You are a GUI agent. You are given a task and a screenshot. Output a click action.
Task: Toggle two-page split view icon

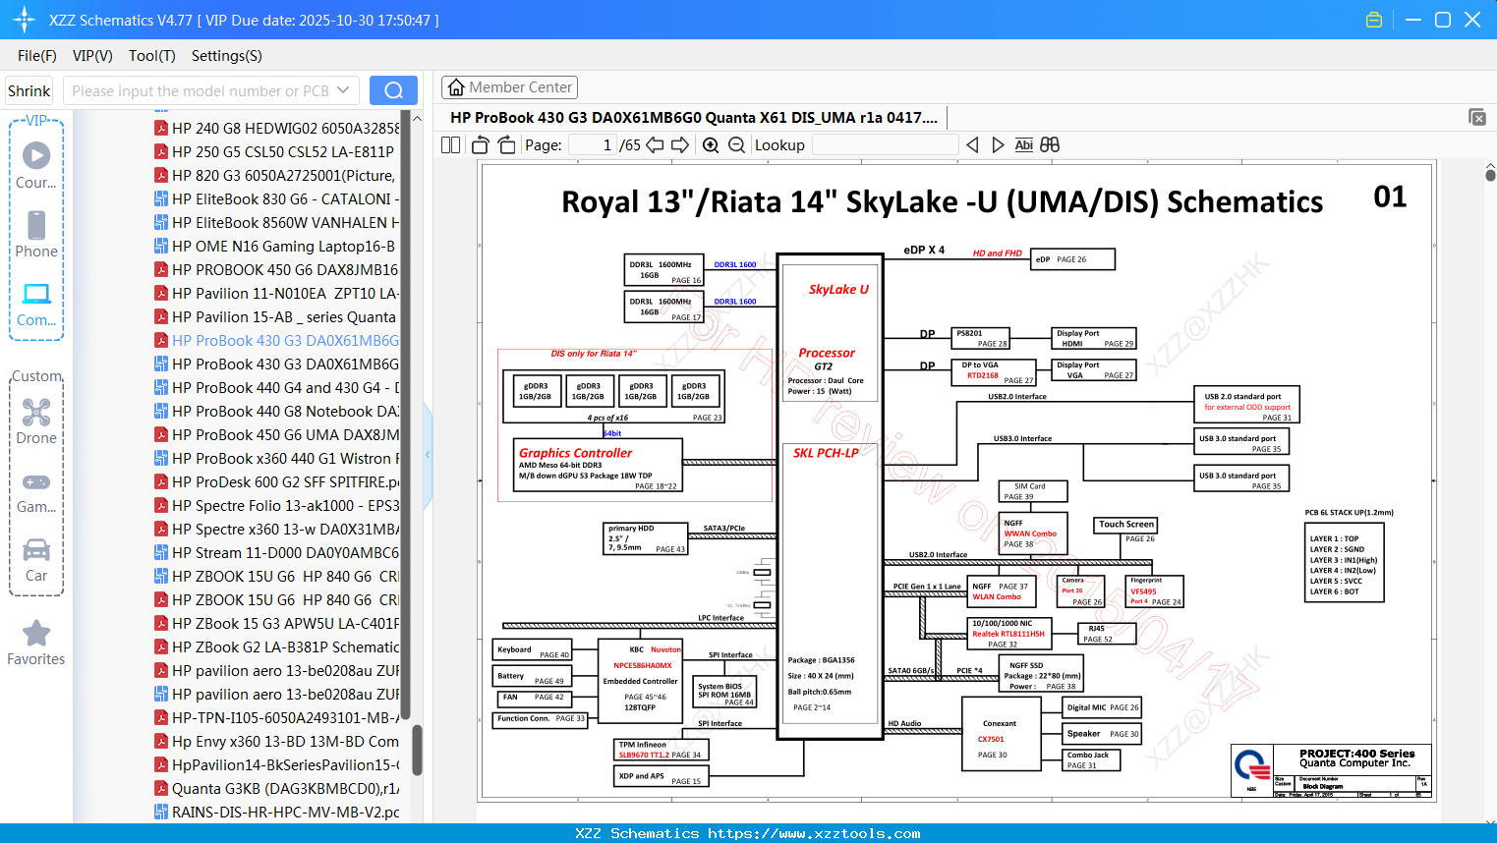pyautogui.click(x=450, y=144)
